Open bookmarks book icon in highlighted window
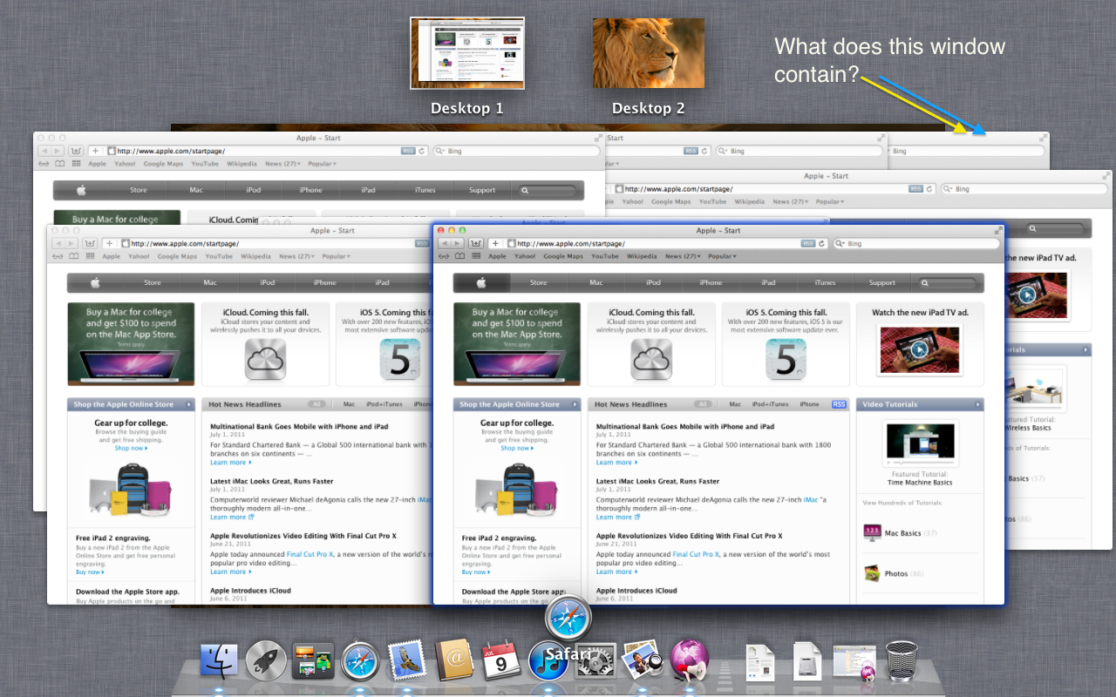1116x697 pixels. (460, 256)
